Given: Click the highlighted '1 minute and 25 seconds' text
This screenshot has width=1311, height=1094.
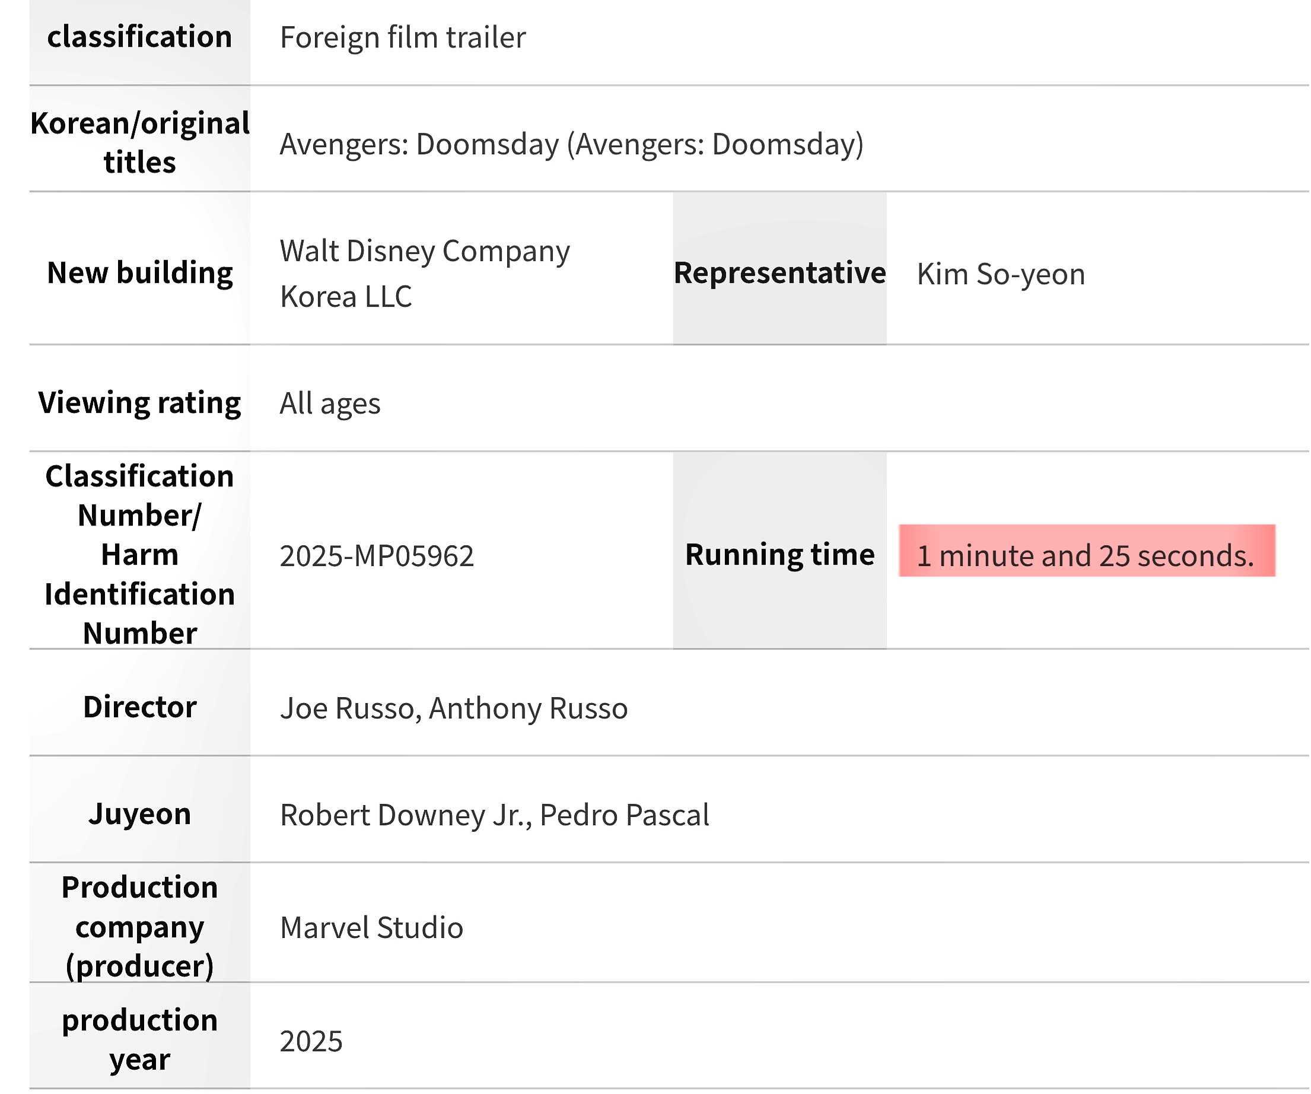Looking at the screenshot, I should [x=1085, y=555].
